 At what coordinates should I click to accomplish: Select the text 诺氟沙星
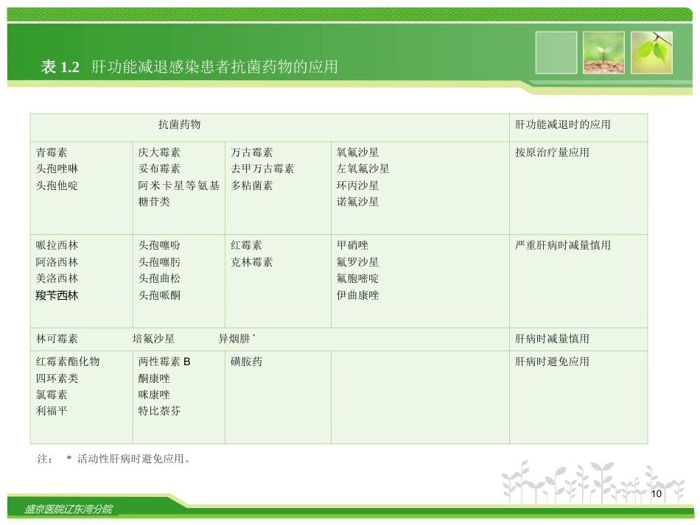(357, 202)
